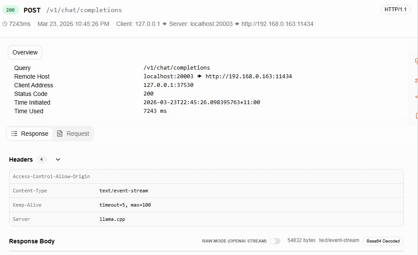Click the 54832 bytes size label
The height and width of the screenshot is (255, 418).
pos(301,240)
